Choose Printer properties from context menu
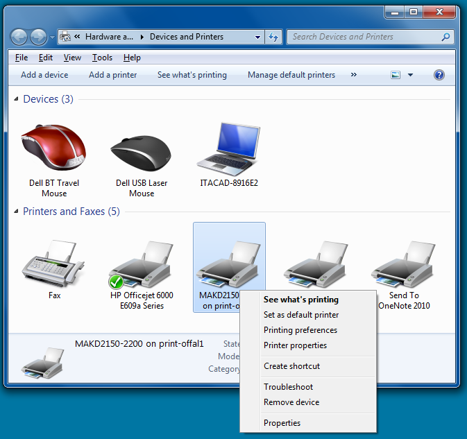 (295, 345)
